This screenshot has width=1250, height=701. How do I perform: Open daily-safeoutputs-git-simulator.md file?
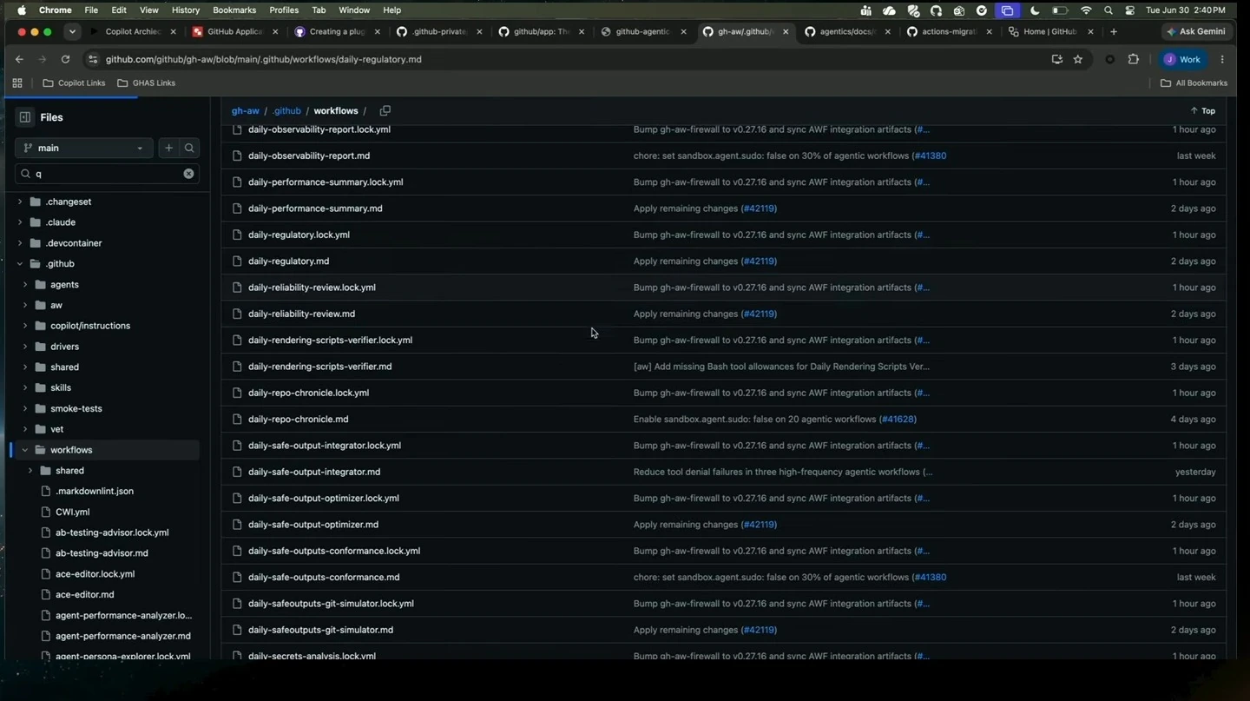point(320,630)
